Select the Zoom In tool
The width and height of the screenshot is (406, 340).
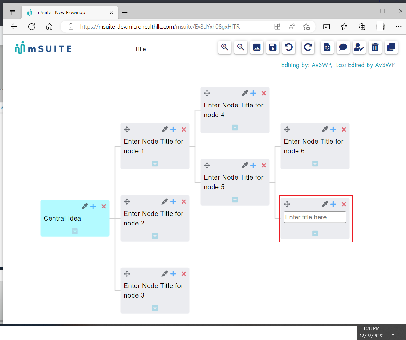click(x=224, y=47)
